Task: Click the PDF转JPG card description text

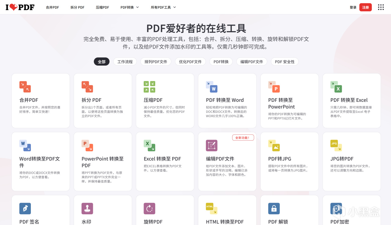Action: coord(288,168)
